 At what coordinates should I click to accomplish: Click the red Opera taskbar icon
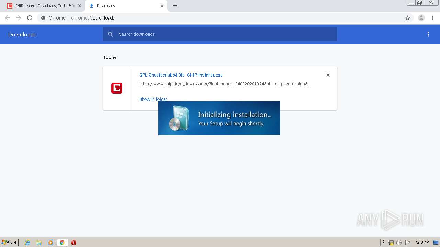coord(74,243)
